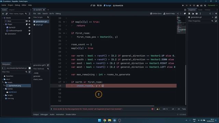Open the remote deploy icon
Screen dimensions: 219x123
[x=194, y=5]
